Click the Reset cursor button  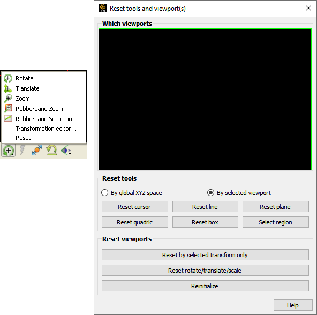tap(134, 207)
